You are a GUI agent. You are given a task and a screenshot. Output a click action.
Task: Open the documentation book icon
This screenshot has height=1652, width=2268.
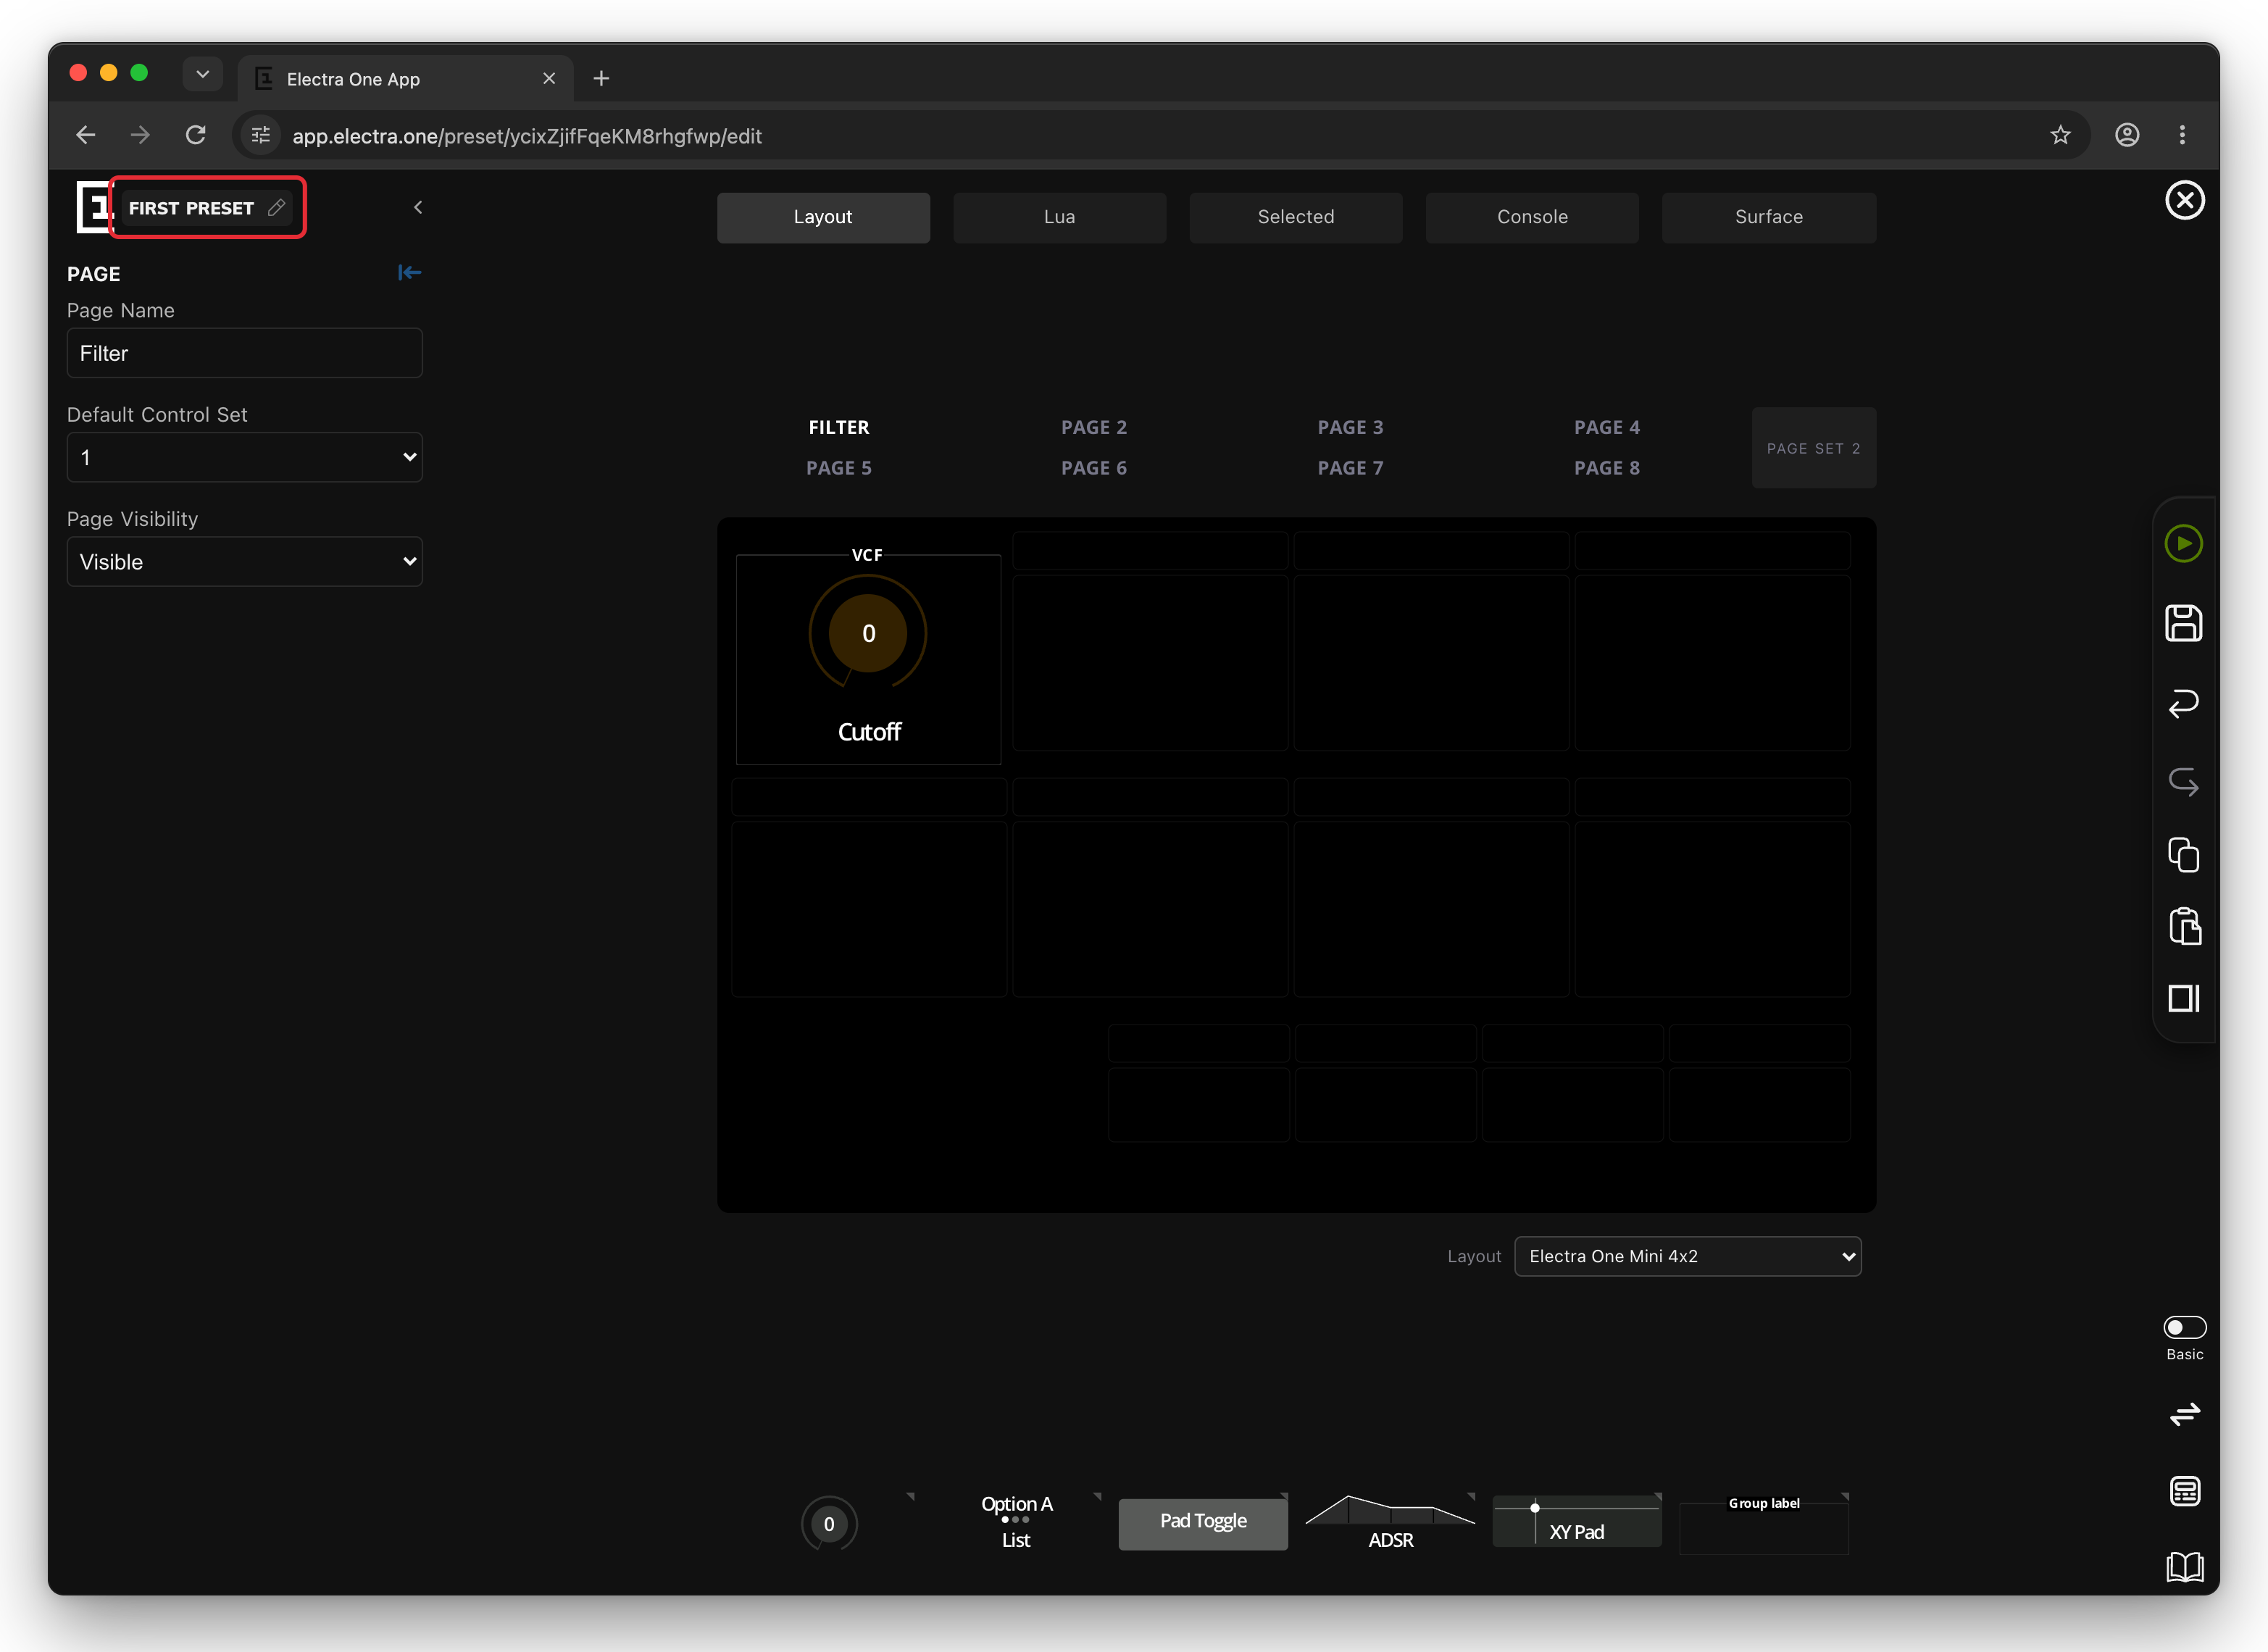2184,1566
